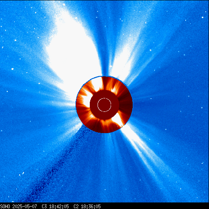
Task: Click the dark red C2 occulting disk
Action: tap(104, 105)
